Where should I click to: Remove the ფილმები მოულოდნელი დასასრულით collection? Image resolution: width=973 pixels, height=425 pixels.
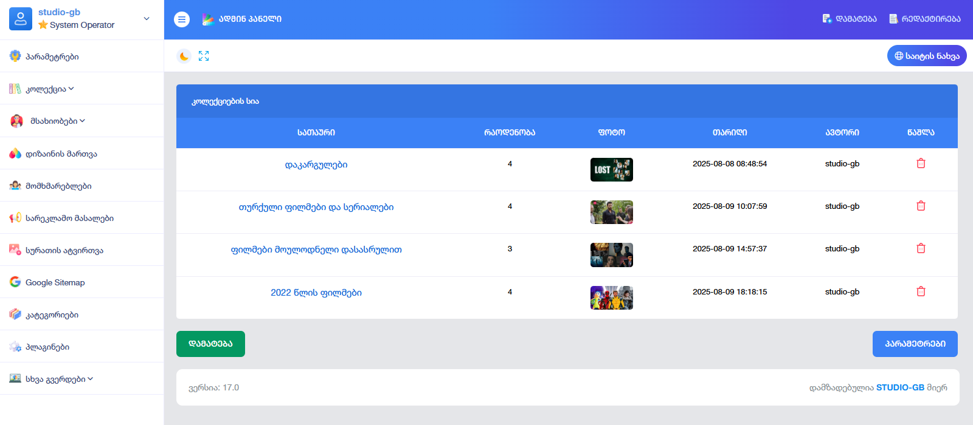[x=921, y=248]
